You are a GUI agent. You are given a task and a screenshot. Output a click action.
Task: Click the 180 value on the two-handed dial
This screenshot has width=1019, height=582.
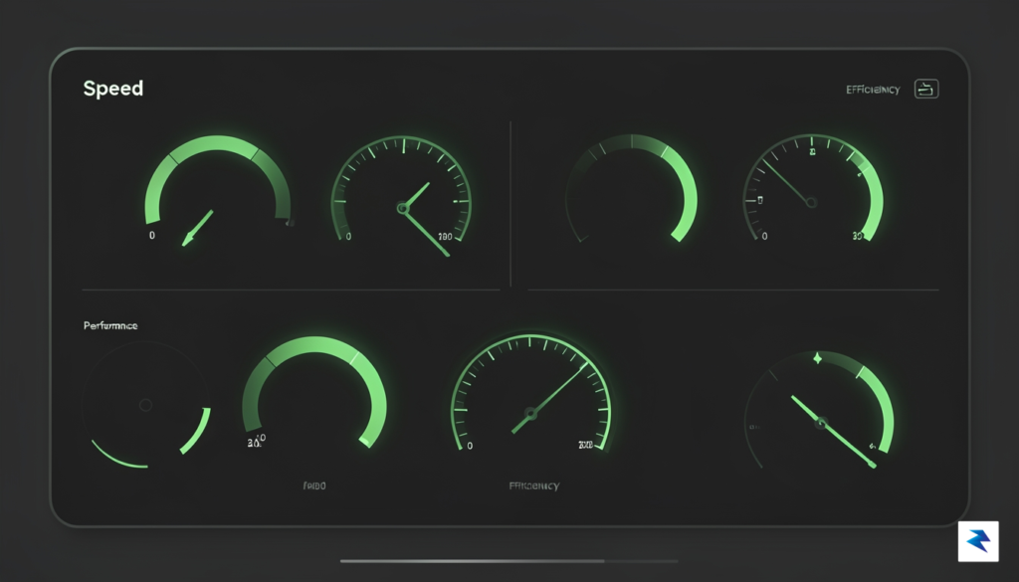coord(445,237)
